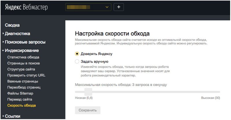The height and width of the screenshot is (120, 231).
Task: Open Переезд сайта item
Action: [x=19, y=99]
